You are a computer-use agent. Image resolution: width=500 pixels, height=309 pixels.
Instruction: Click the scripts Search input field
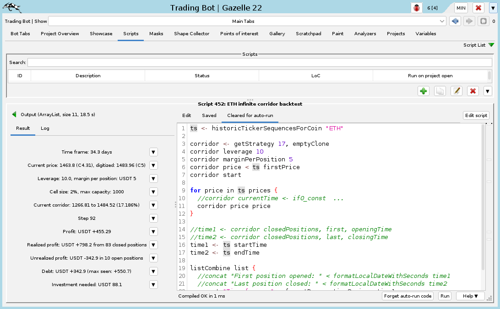[x=260, y=63]
